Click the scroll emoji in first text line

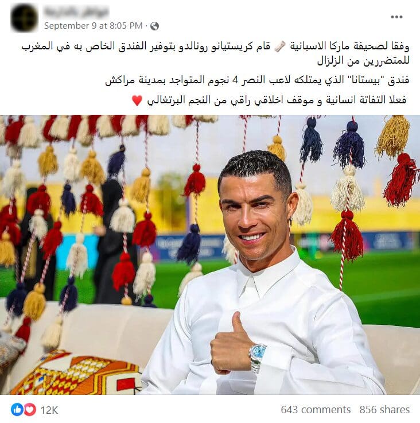pyautogui.click(x=279, y=46)
